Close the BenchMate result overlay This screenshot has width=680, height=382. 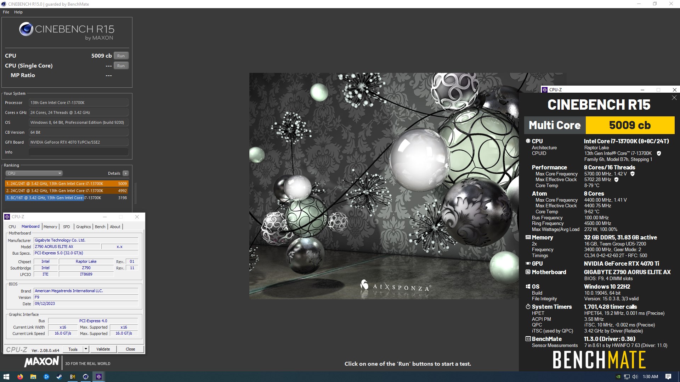tap(674, 98)
